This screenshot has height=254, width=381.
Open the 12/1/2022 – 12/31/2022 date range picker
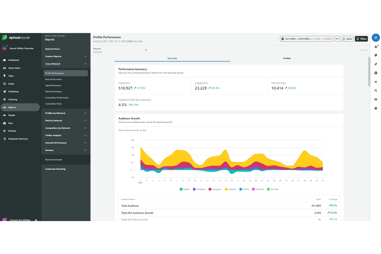(306, 39)
